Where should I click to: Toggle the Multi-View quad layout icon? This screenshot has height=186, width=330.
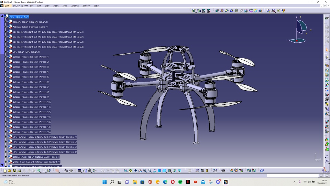[159, 170]
